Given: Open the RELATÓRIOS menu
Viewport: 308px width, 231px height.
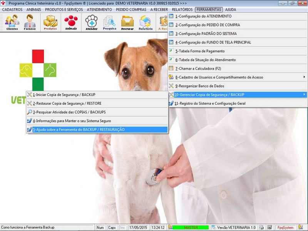Looking at the screenshot, I should (x=182, y=9).
